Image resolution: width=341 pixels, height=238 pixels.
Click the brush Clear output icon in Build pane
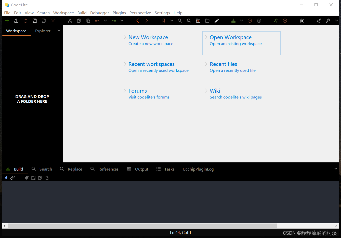click(x=27, y=178)
